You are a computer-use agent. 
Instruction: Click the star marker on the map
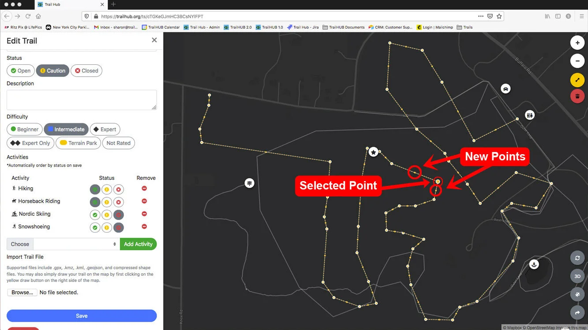point(374,152)
